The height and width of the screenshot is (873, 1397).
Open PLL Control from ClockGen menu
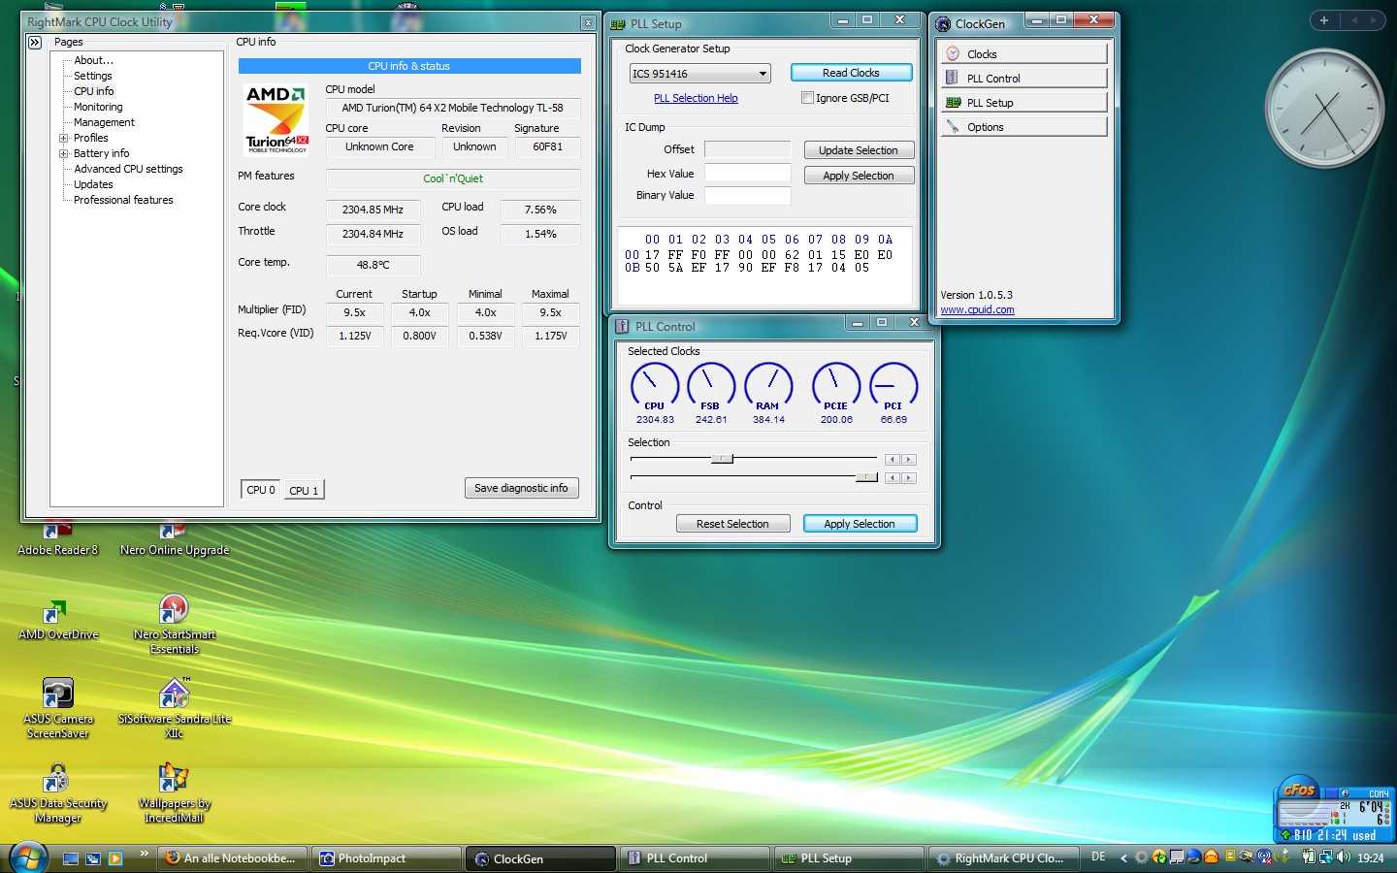pos(1023,78)
